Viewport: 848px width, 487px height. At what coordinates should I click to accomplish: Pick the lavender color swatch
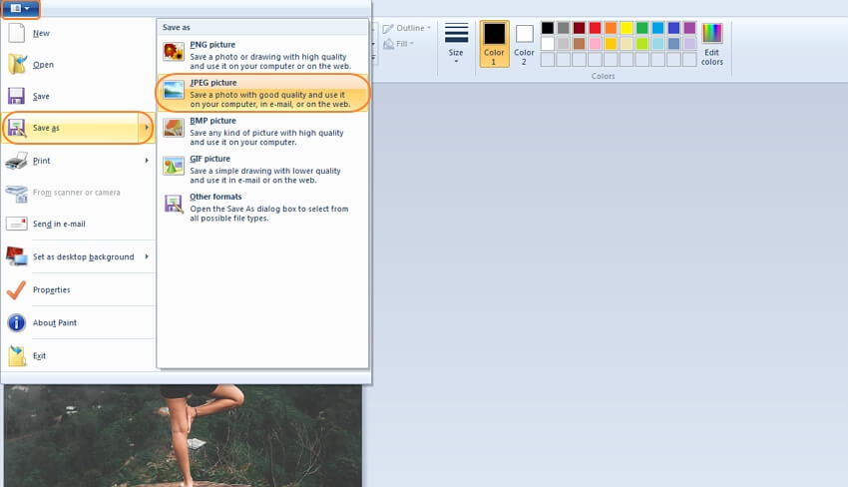click(689, 43)
